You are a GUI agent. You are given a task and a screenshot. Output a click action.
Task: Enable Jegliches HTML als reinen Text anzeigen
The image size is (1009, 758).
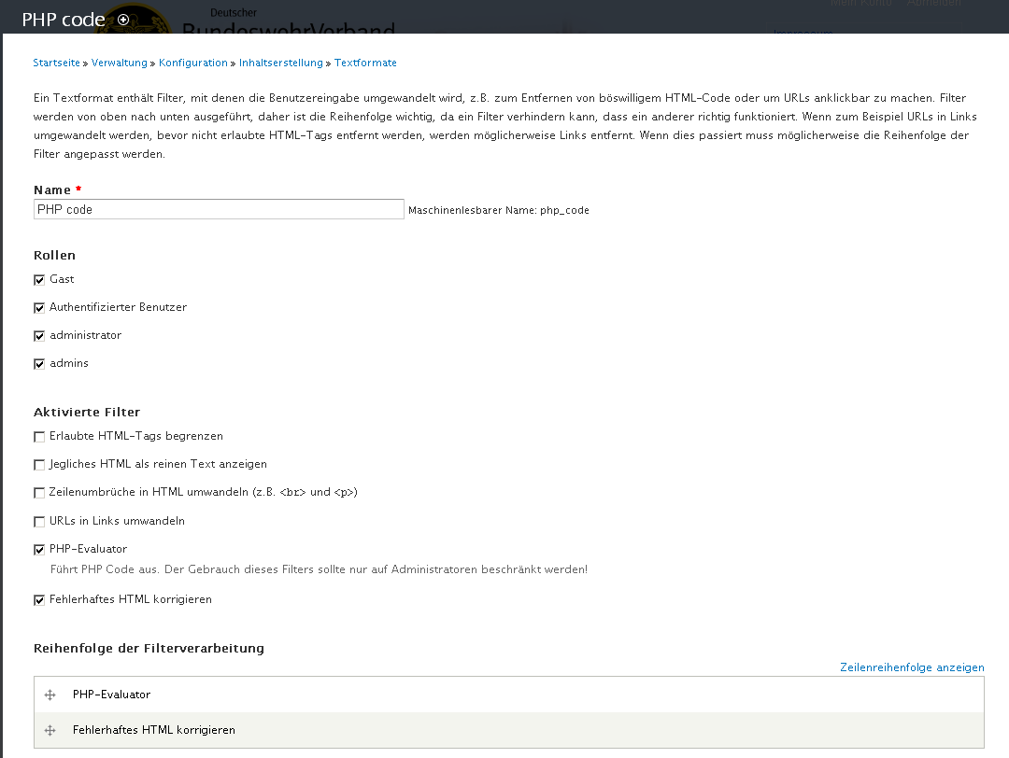click(39, 464)
